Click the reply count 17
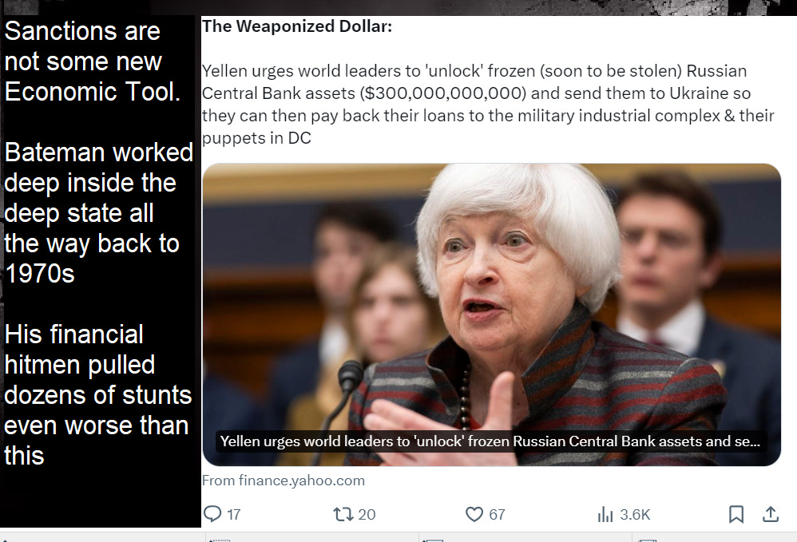 (234, 515)
